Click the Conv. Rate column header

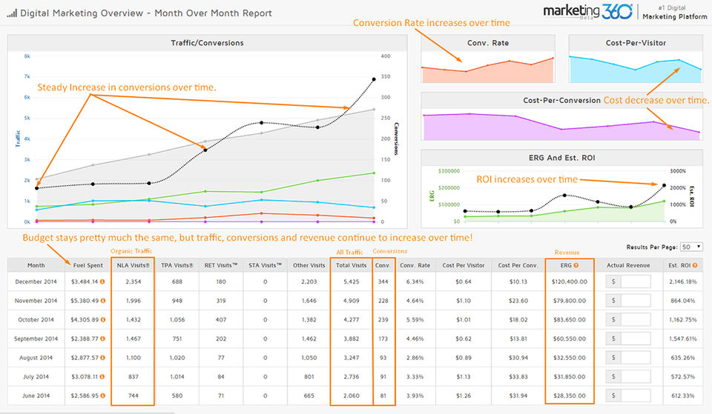(415, 265)
